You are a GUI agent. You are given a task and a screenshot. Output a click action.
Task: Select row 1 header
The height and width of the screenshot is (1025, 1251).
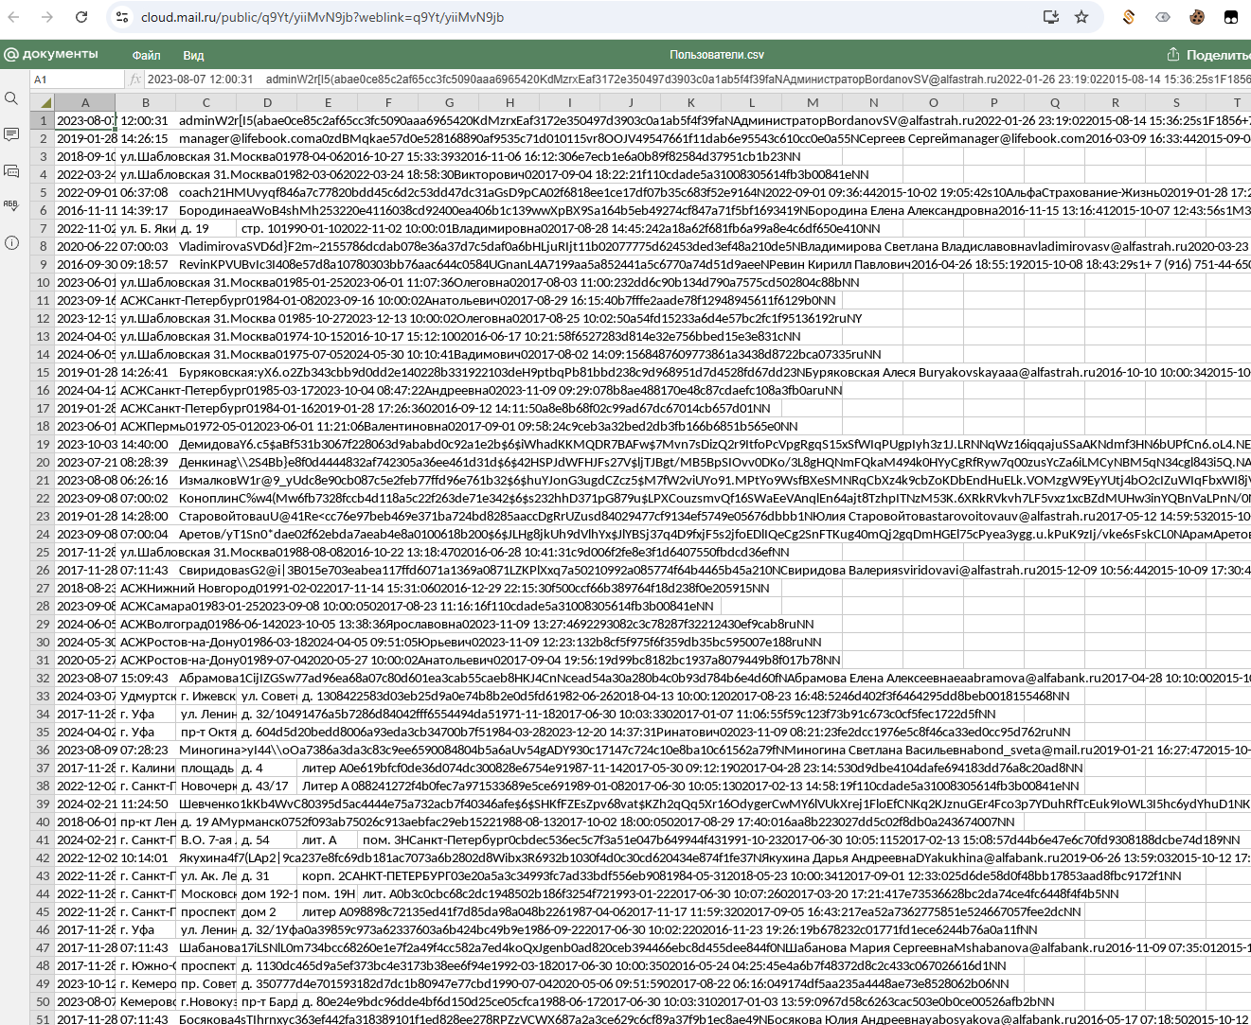[x=42, y=120]
